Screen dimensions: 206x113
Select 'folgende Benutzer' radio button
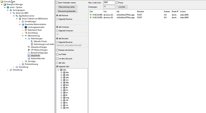pyautogui.click(x=57, y=42)
